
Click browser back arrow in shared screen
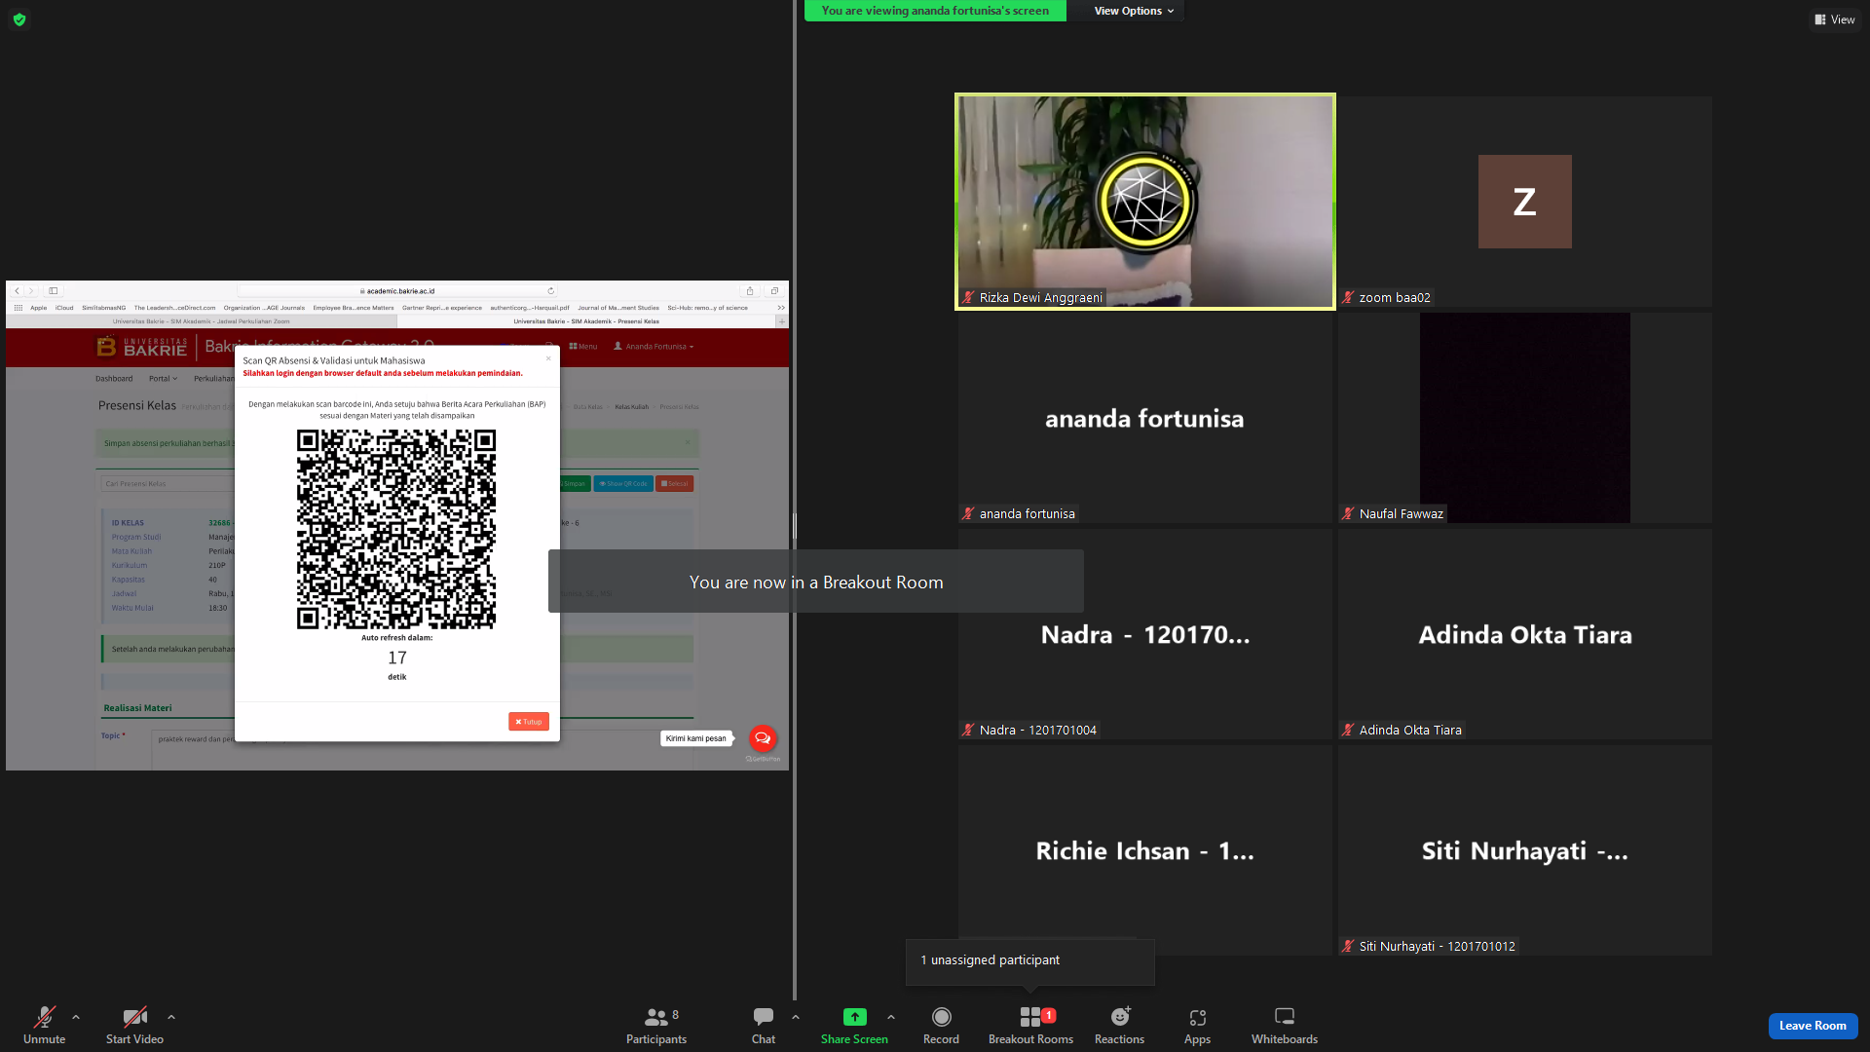[17, 290]
